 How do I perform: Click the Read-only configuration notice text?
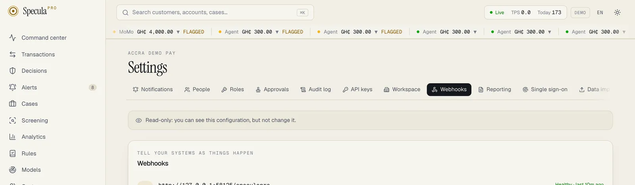pyautogui.click(x=221, y=120)
